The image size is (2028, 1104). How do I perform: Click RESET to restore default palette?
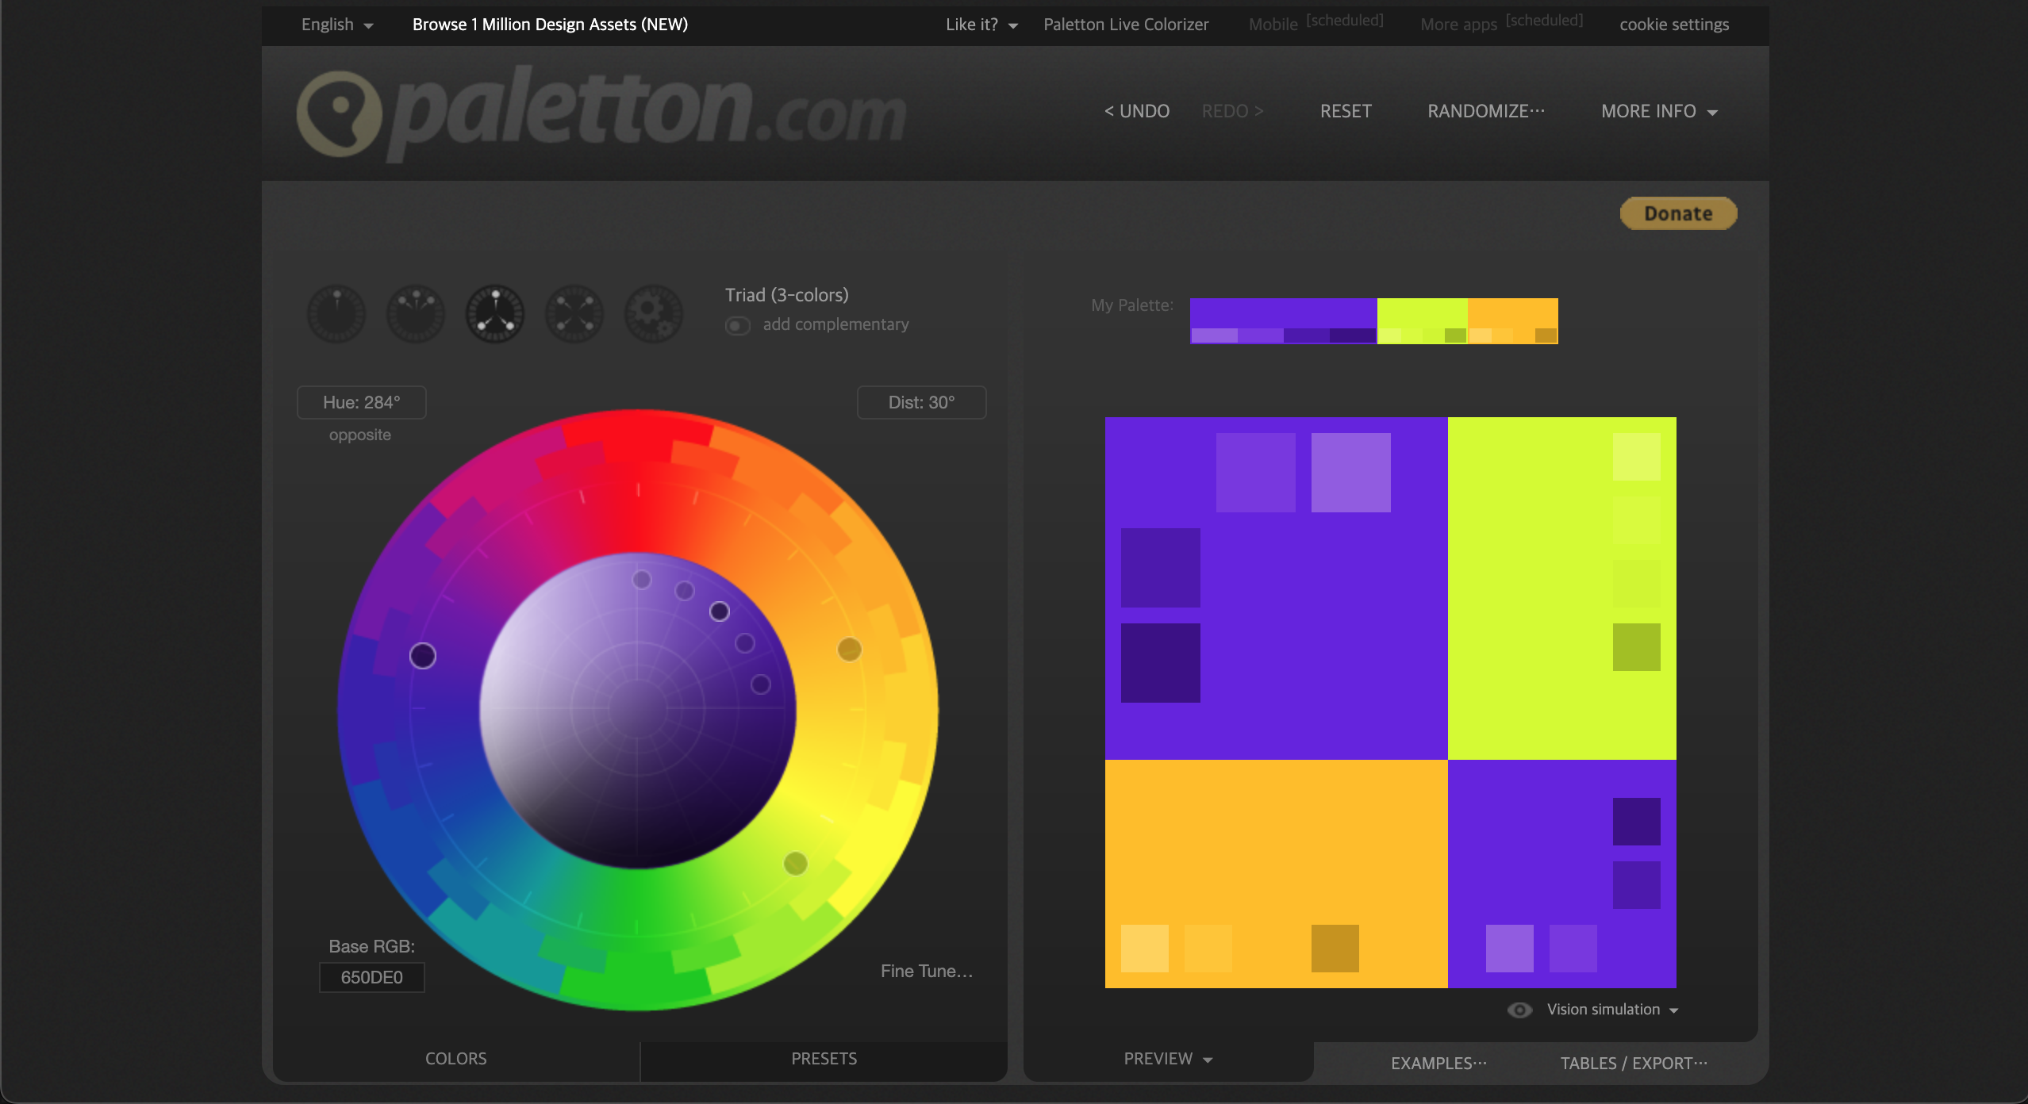(x=1344, y=110)
